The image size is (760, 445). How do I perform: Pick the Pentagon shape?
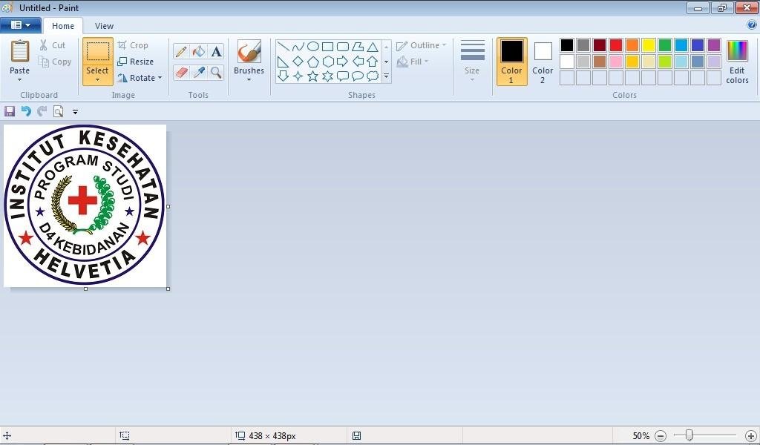(313, 62)
